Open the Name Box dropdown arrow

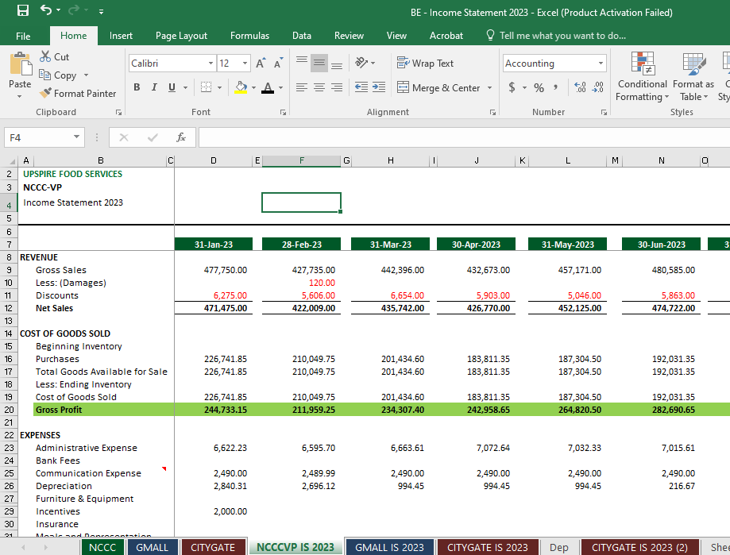pos(76,137)
